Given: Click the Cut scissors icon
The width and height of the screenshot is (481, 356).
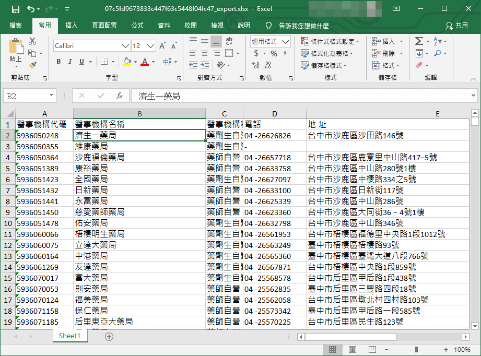Looking at the screenshot, I should [32, 41].
